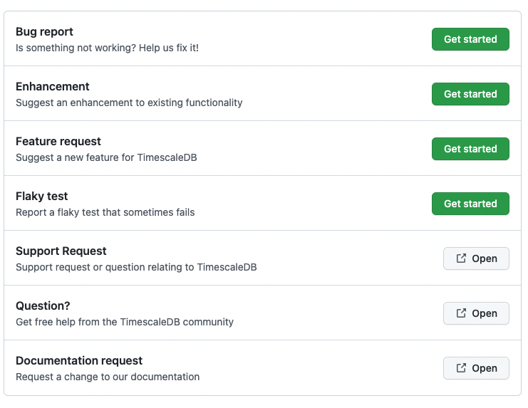Select the Bug report title
Viewport: 528px width, 408px height.
[44, 32]
